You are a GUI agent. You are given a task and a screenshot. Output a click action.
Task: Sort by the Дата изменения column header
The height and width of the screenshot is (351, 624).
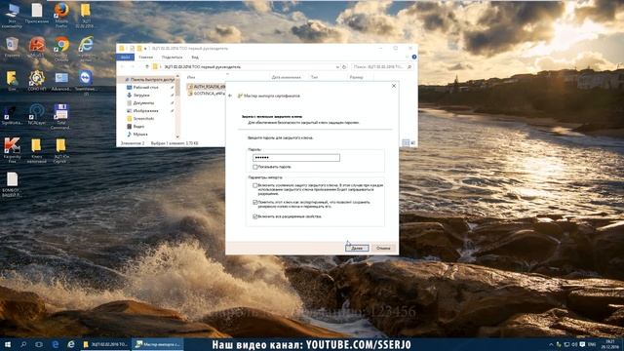286,77
